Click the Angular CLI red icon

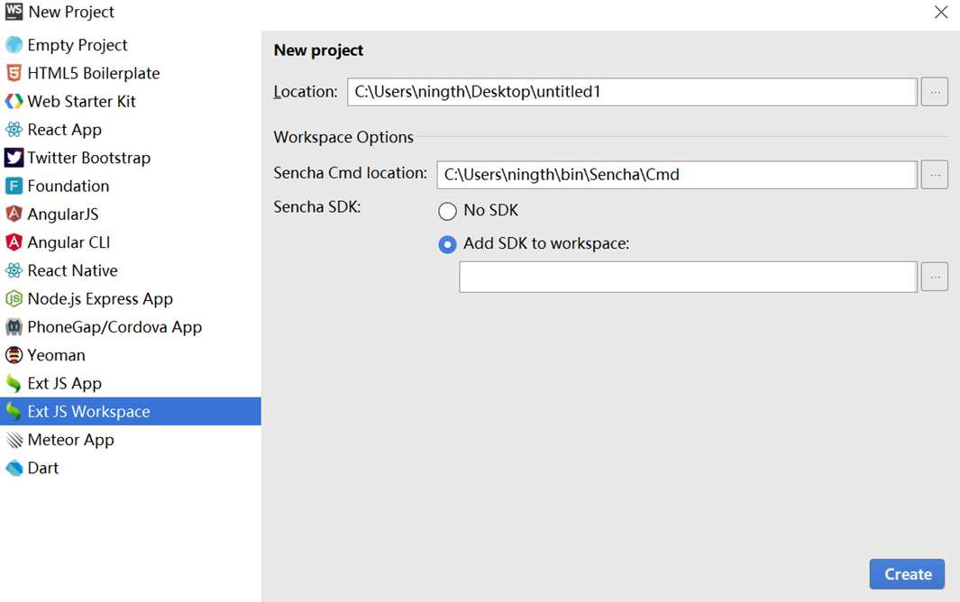point(14,242)
